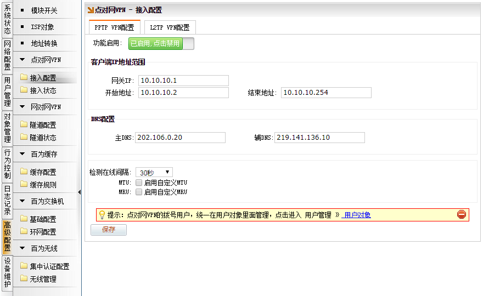This screenshot has height=296, width=483.
Task: Click the 网关IP input field
Action: pos(183,81)
